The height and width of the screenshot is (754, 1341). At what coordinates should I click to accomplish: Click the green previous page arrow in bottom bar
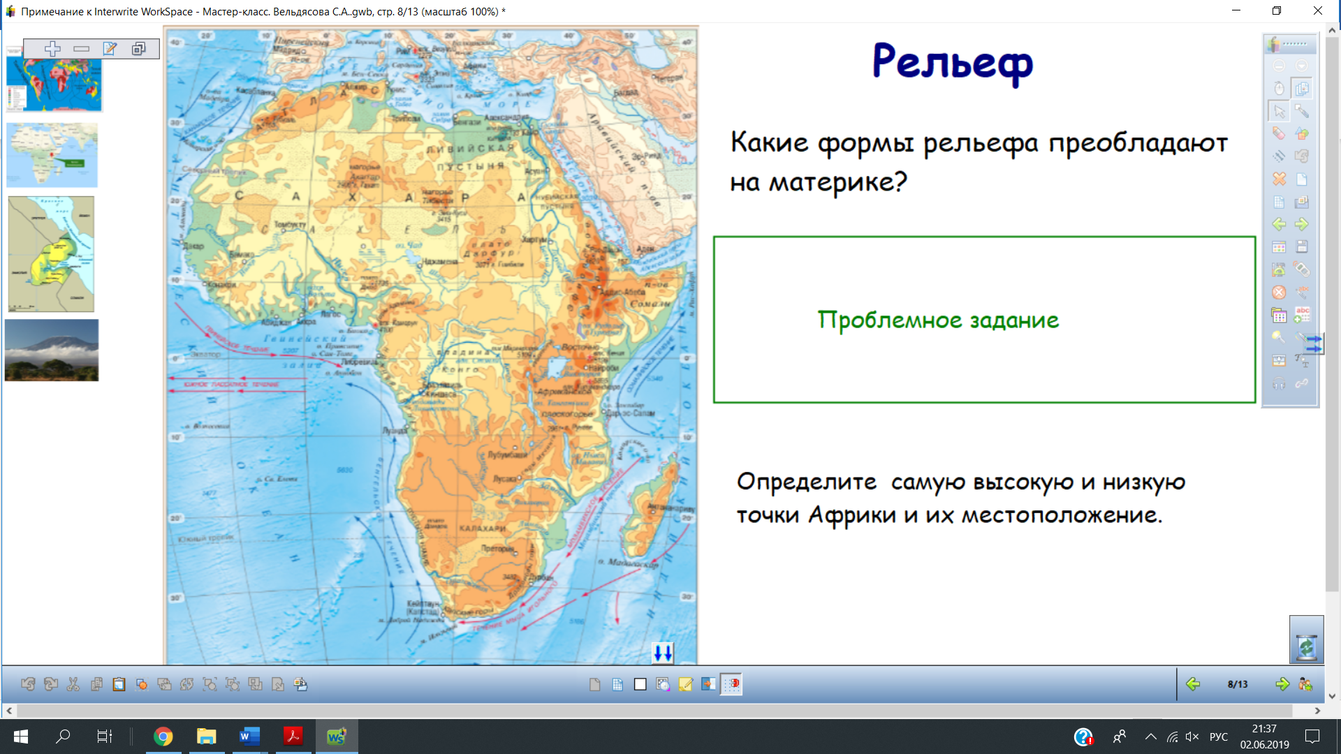pyautogui.click(x=1193, y=684)
